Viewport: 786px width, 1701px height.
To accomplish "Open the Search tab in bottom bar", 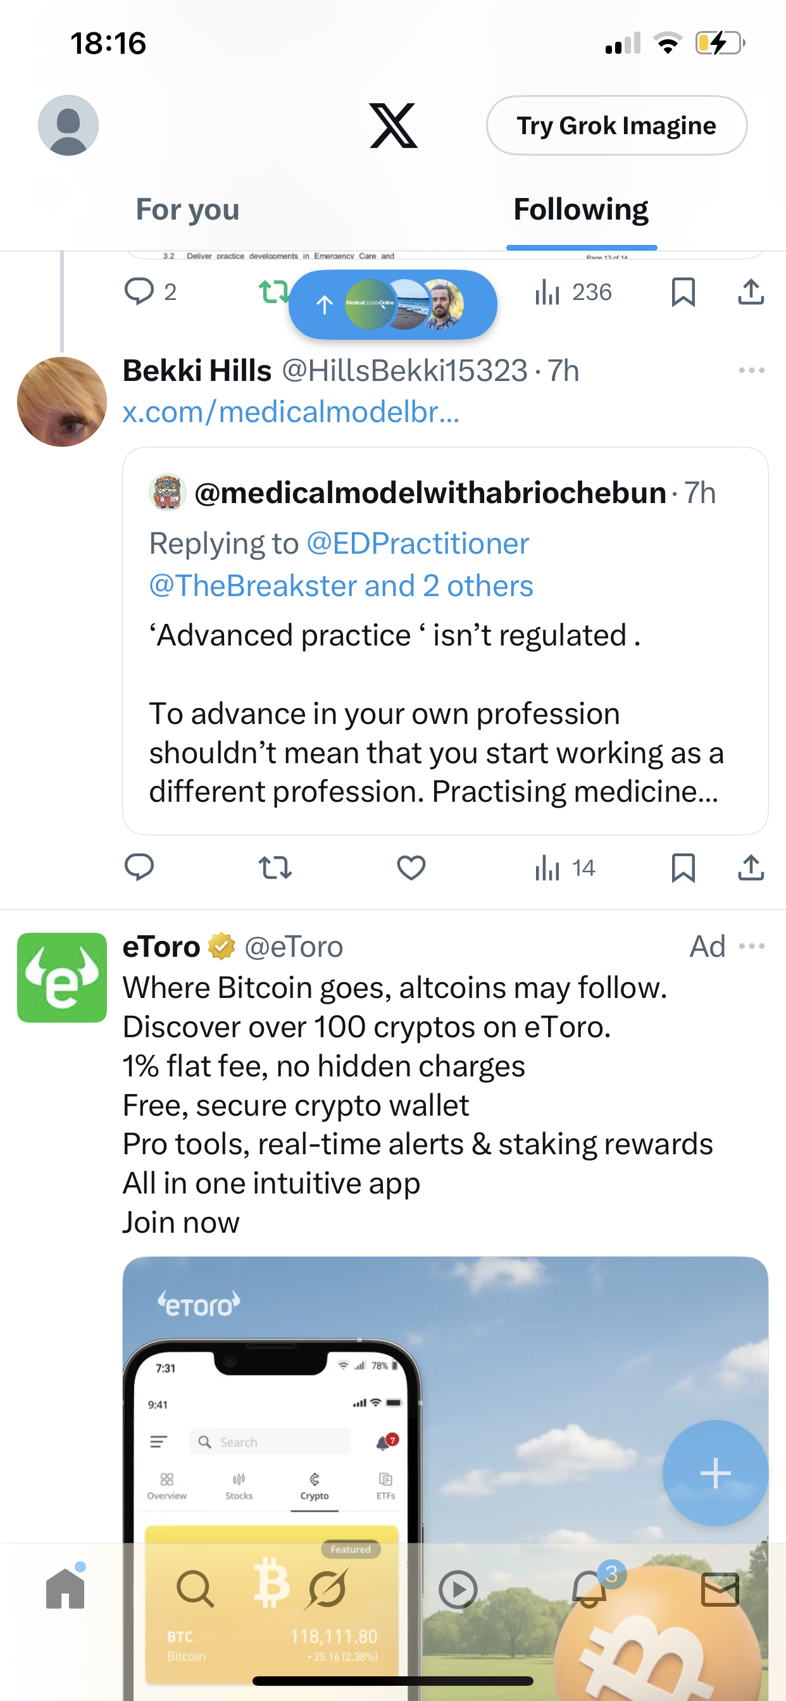I will coord(196,1589).
